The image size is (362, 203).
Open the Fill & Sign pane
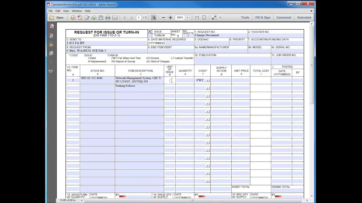[263, 17]
